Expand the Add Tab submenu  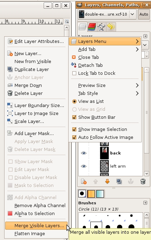click(x=105, y=49)
